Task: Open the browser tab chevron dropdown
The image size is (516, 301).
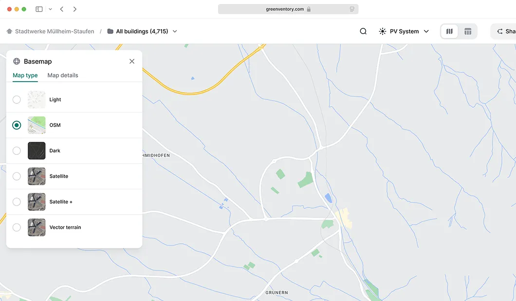Action: tap(51, 9)
